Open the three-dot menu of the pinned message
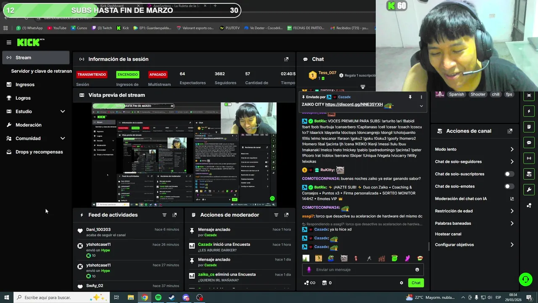Screen dimensions: 538x303 (x=421, y=97)
